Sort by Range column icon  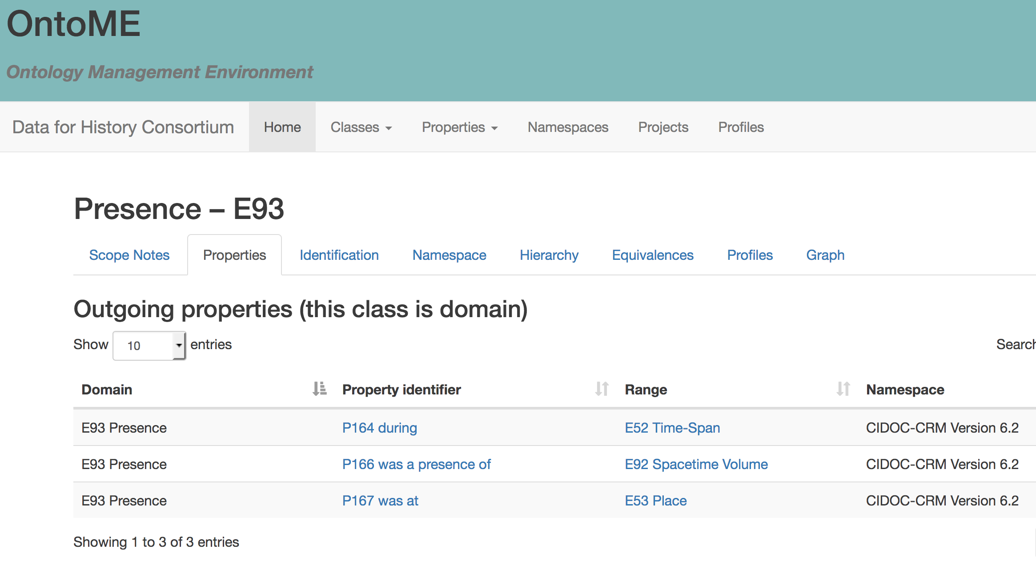pos(843,389)
